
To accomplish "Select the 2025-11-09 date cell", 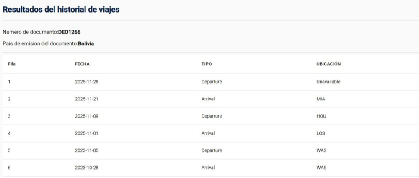I will click(x=86, y=116).
